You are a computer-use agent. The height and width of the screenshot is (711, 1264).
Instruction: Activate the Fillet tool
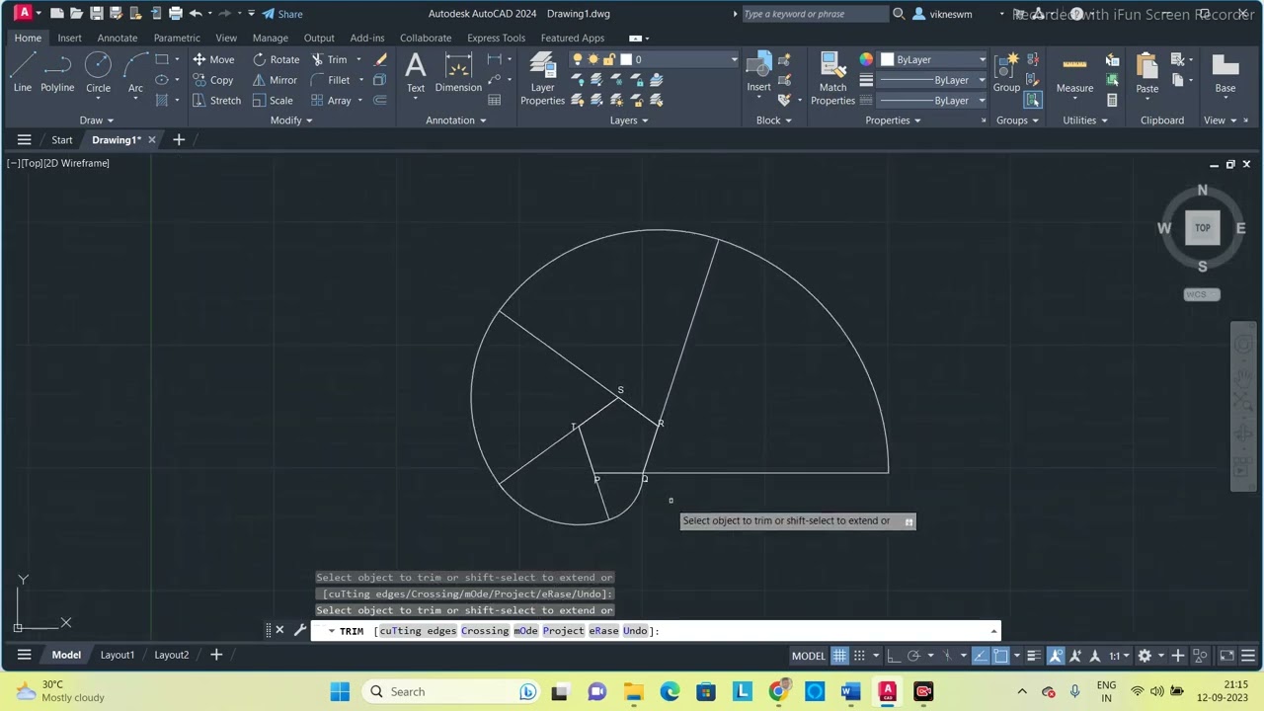point(331,80)
